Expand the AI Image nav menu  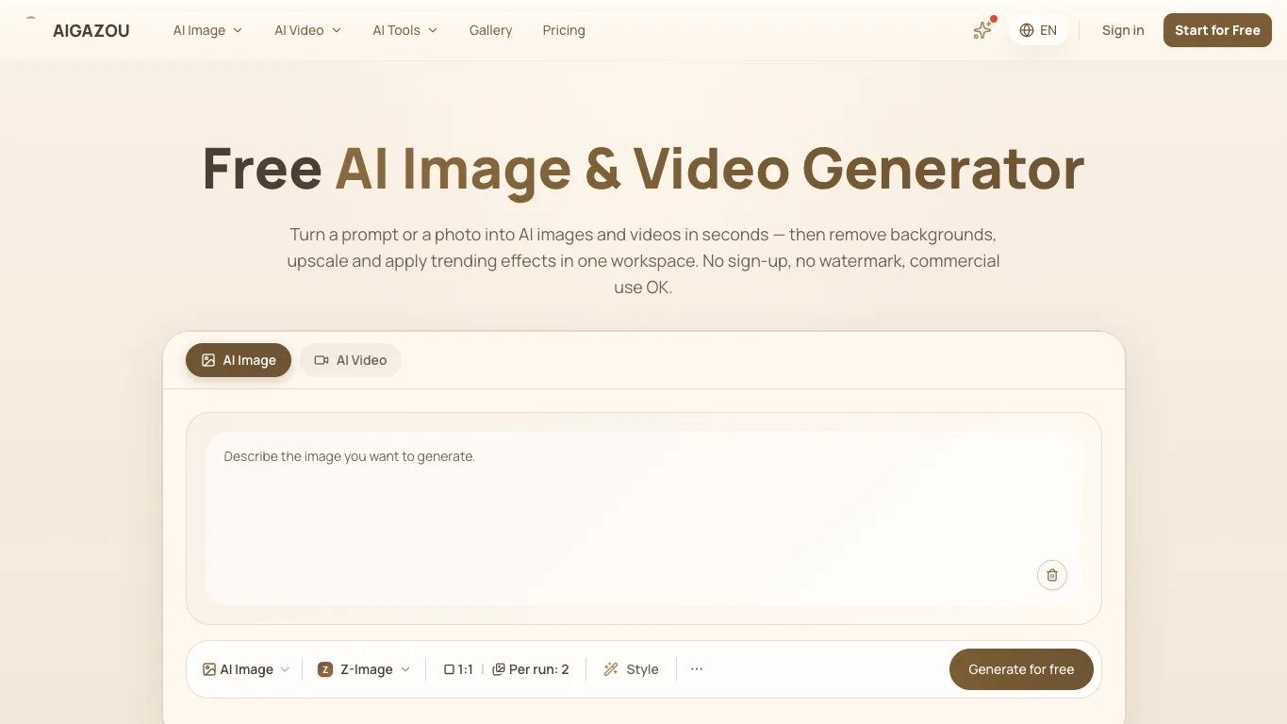(x=207, y=30)
